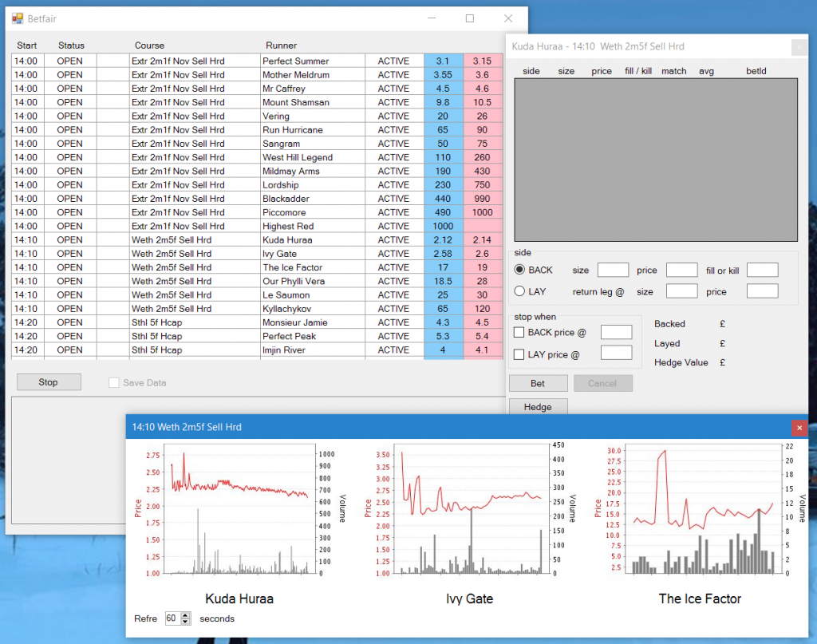
Task: Minimize the Betfair window
Action: click(432, 19)
